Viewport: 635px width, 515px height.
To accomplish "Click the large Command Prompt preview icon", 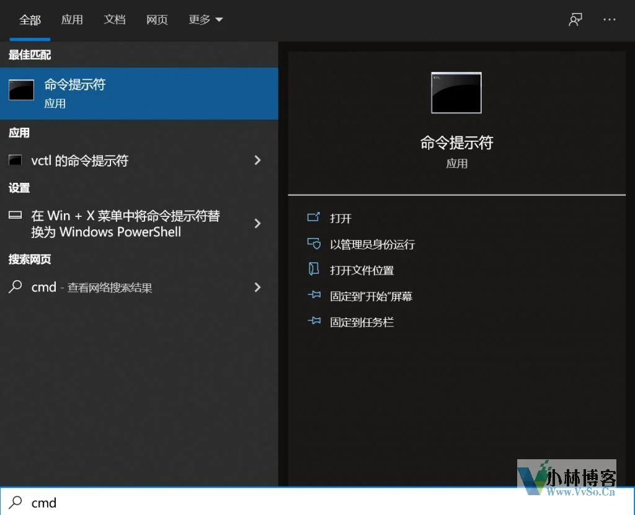I will click(x=456, y=93).
